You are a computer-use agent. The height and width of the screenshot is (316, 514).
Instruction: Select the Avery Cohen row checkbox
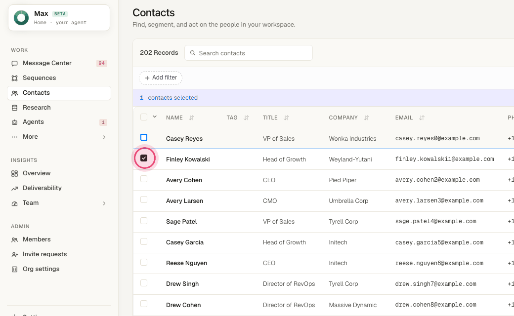144,179
